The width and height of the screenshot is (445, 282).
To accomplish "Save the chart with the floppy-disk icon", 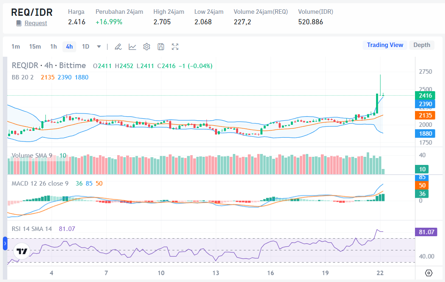I will [x=161, y=47].
